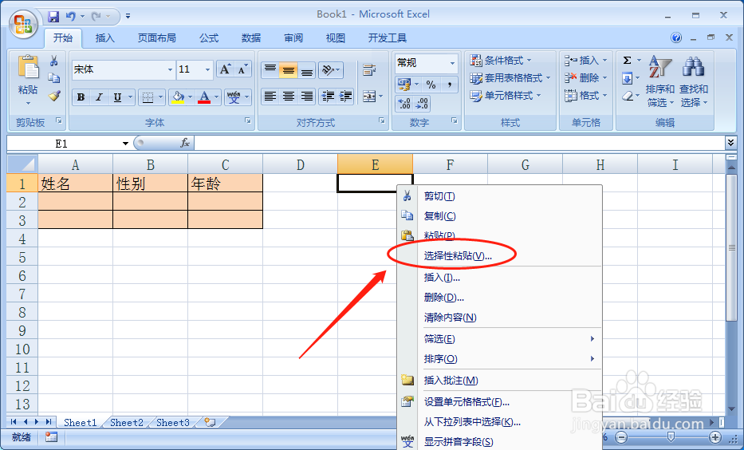Image resolution: width=744 pixels, height=450 pixels.
Task: Click the Office button logo
Action: click(23, 24)
